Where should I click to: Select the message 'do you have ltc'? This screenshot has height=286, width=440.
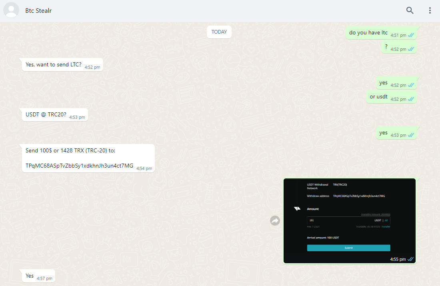(381, 33)
